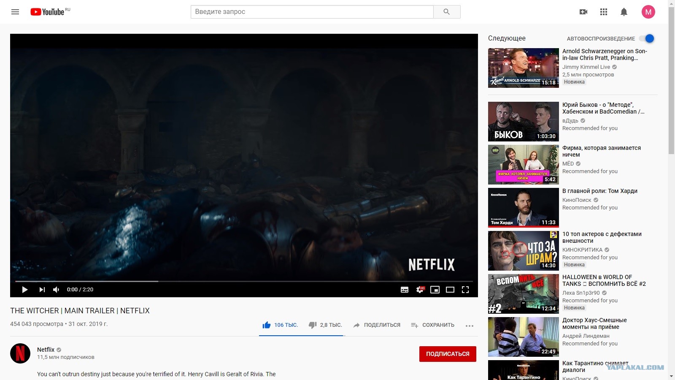
Task: Open the create video camera icon
Action: (583, 12)
